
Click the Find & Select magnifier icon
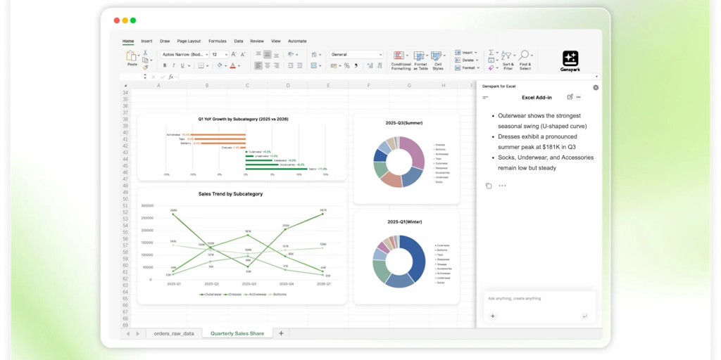523,55
